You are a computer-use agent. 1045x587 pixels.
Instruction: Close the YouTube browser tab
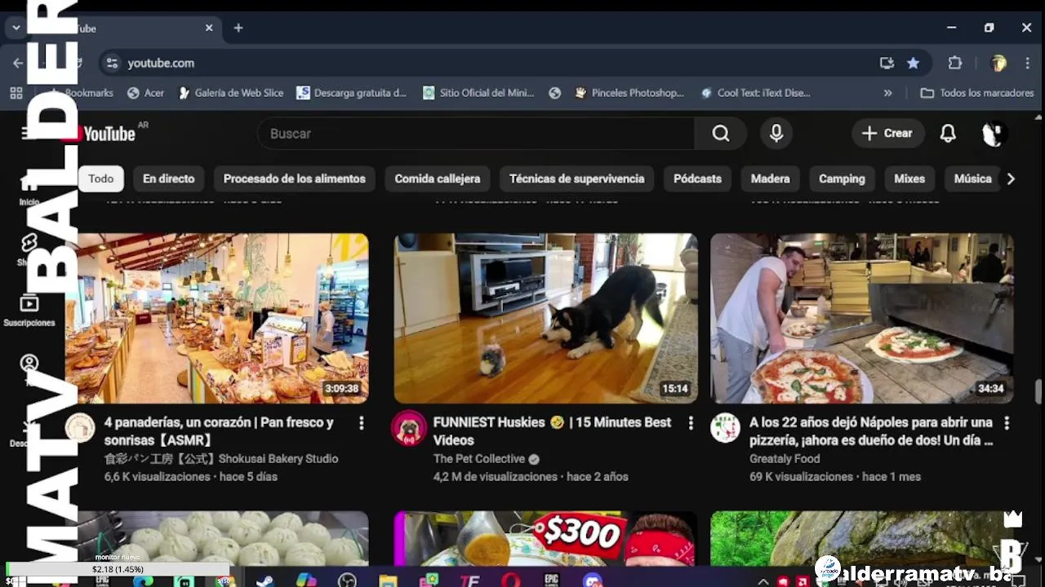coord(209,28)
